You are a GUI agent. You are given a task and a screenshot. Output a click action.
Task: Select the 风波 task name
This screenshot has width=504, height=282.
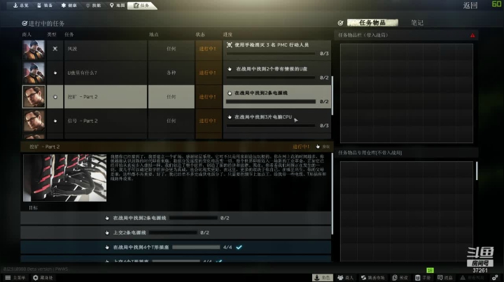[x=72, y=49]
